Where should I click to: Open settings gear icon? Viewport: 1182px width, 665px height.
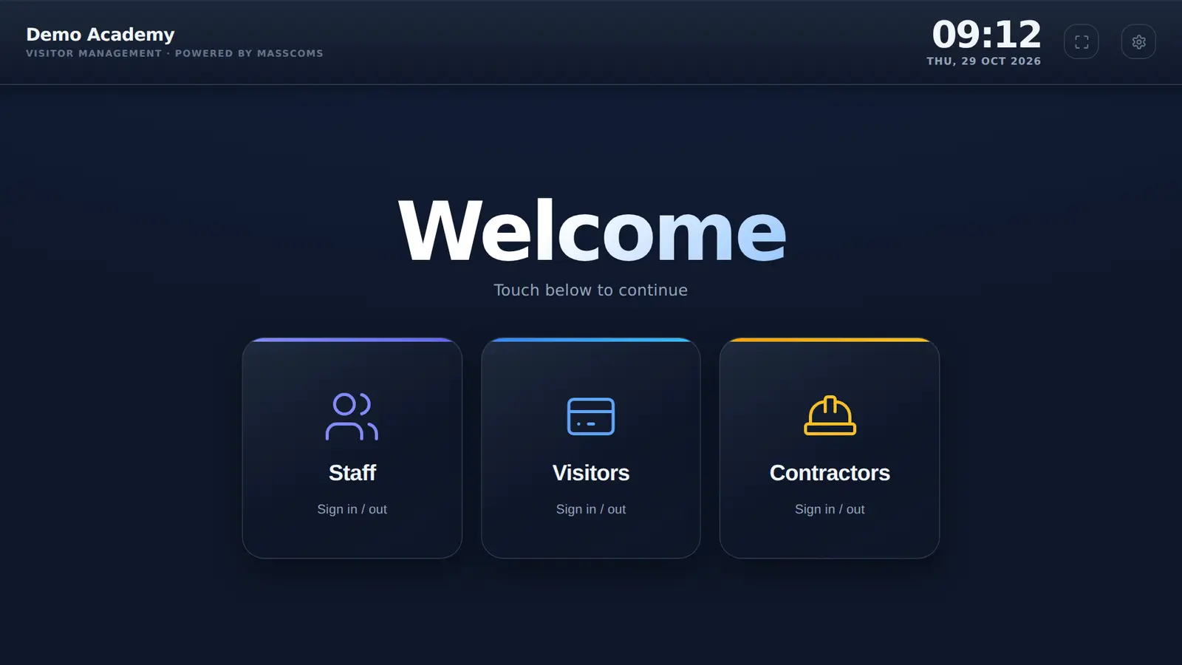(x=1138, y=42)
